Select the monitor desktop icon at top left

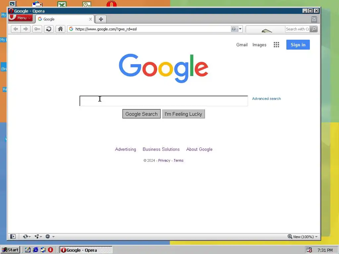point(13,4)
